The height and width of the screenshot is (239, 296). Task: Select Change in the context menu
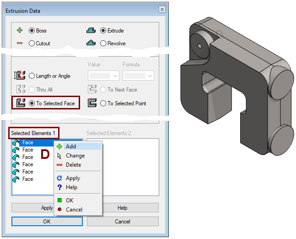[x=75, y=156]
